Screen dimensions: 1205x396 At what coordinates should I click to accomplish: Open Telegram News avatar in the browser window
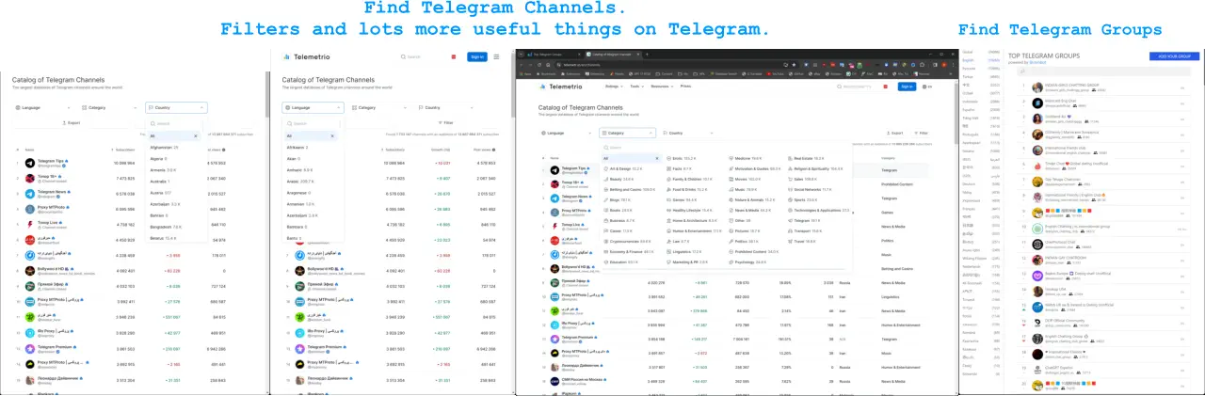(555, 198)
